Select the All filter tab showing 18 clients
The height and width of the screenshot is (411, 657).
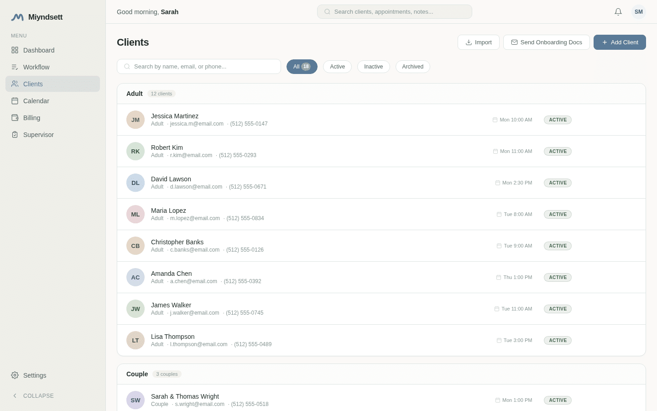pos(302,67)
